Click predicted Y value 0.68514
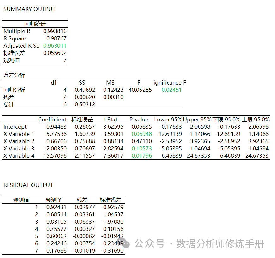 [57, 214]
